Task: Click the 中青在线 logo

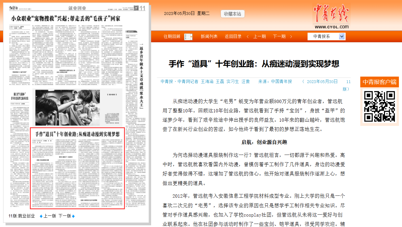Action: pyautogui.click(x=331, y=17)
